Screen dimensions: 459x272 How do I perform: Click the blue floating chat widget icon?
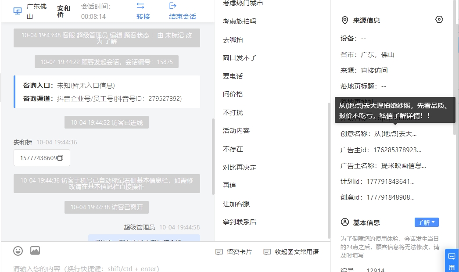tap(452, 257)
